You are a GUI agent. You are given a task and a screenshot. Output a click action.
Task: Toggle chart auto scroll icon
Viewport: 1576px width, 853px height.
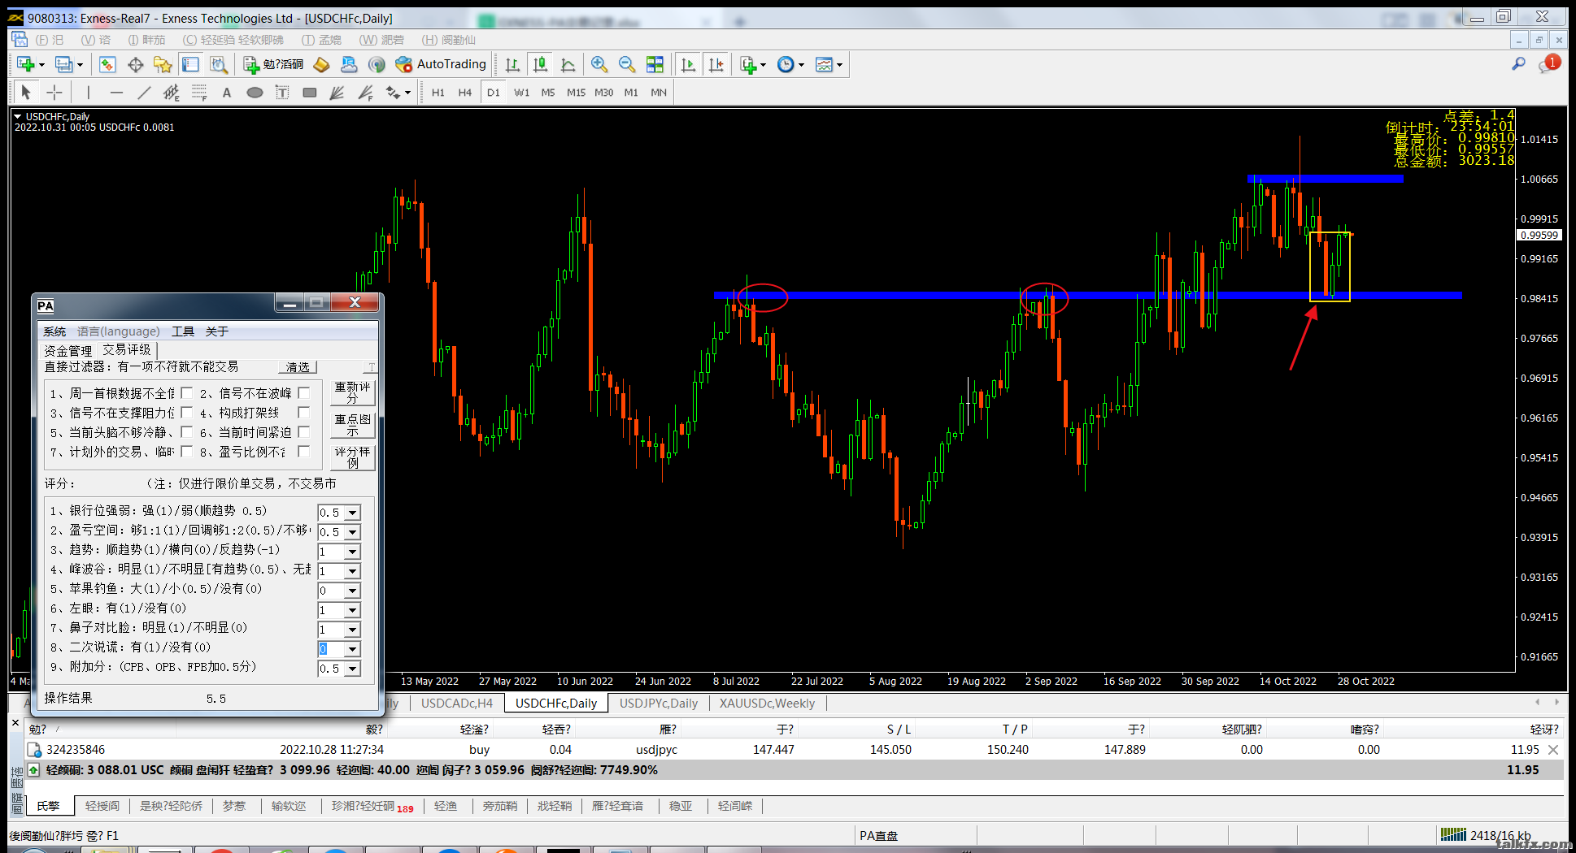688,64
